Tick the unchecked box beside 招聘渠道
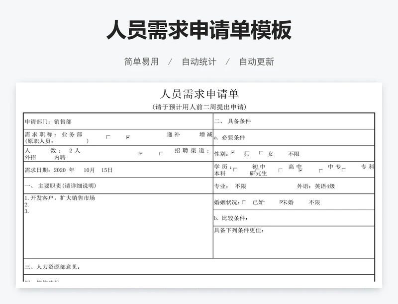Image resolution: width=398 pixels, height=304 pixels. point(161,153)
